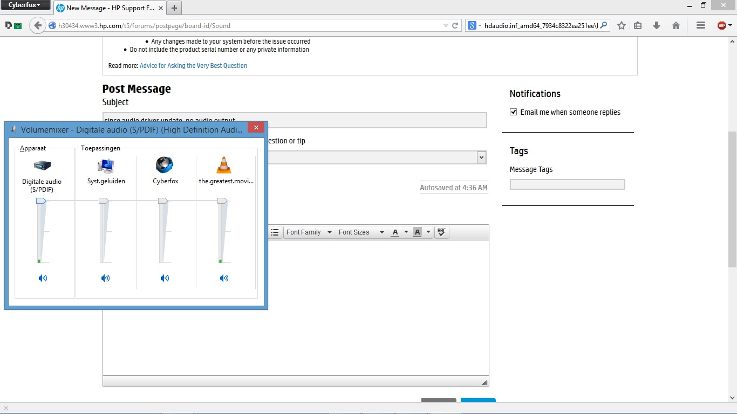Screen dimensions: 737x414
Task: Show the bookmarks list
Action: click(638, 25)
